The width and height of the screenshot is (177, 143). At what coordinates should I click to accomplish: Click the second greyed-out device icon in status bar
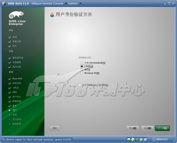pyautogui.click(x=145, y=139)
